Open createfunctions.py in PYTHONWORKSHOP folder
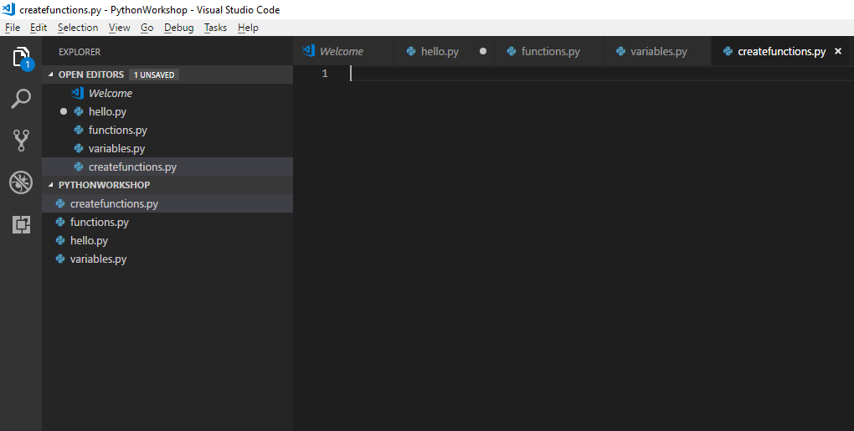Viewport: 854px width, 431px height. click(167, 203)
